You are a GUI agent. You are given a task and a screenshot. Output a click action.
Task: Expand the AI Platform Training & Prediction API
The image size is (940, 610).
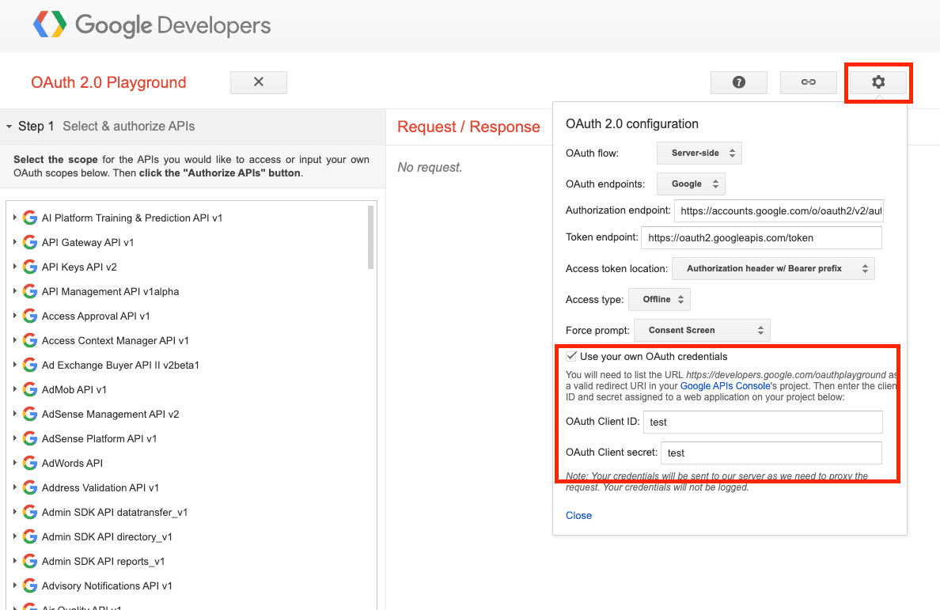[15, 218]
